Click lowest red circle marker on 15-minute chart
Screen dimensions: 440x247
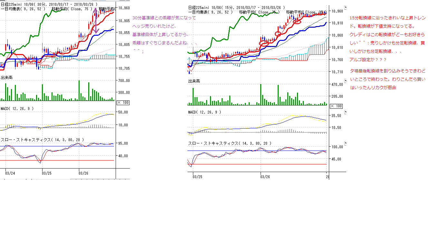click(264, 43)
